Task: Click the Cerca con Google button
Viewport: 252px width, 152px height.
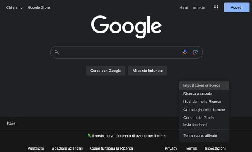Action: [105, 71]
